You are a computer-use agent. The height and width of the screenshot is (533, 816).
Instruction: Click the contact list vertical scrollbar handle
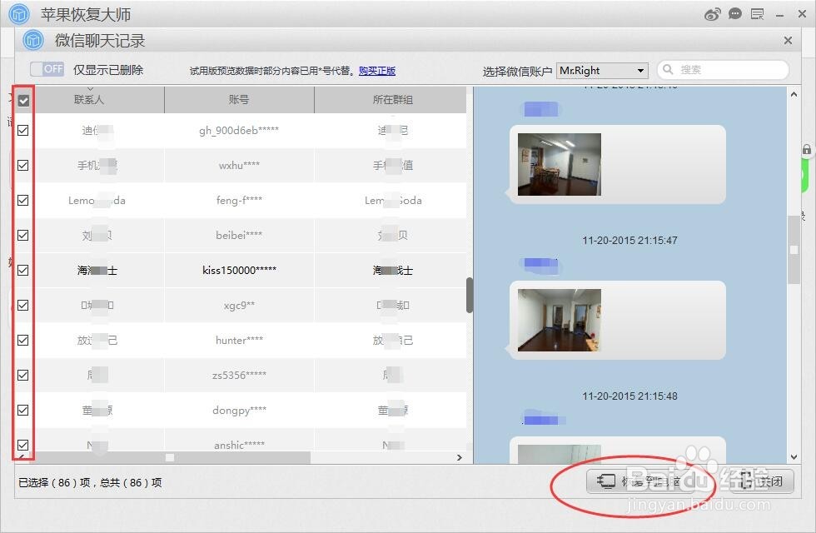point(470,295)
